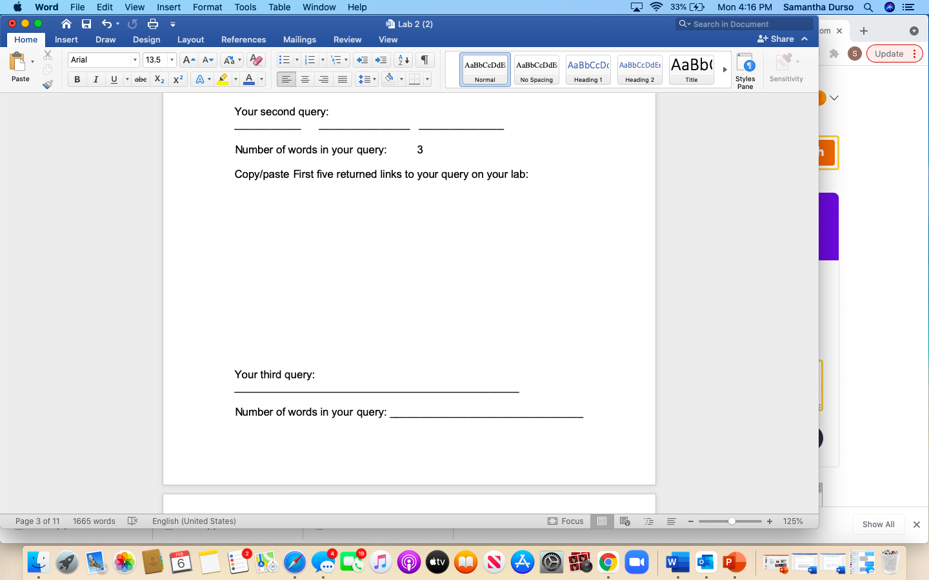Image resolution: width=929 pixels, height=580 pixels.
Task: Select the center alignment option
Action: pyautogui.click(x=305, y=79)
